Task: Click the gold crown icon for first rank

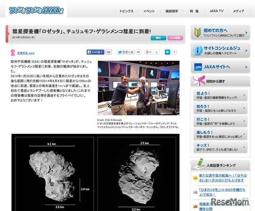Action: 195,178
